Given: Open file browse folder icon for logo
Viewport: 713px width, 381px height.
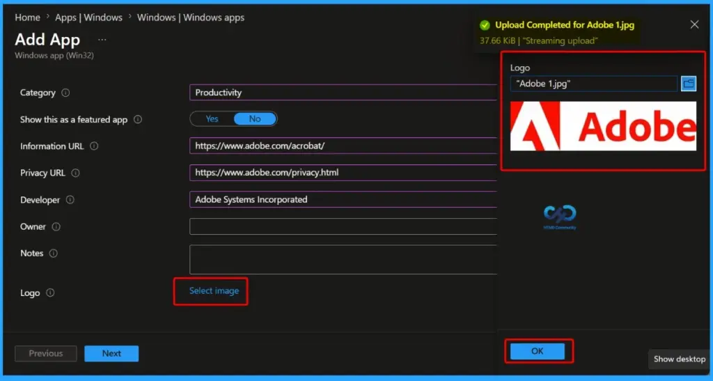Looking at the screenshot, I should click(689, 84).
